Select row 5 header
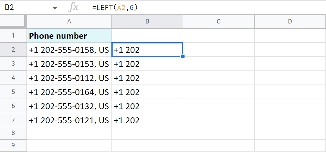The image size is (326, 152). pyautogui.click(x=13, y=92)
